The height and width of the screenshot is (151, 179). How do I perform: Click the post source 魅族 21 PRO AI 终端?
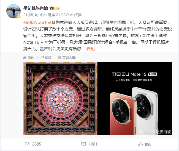(x=64, y=15)
